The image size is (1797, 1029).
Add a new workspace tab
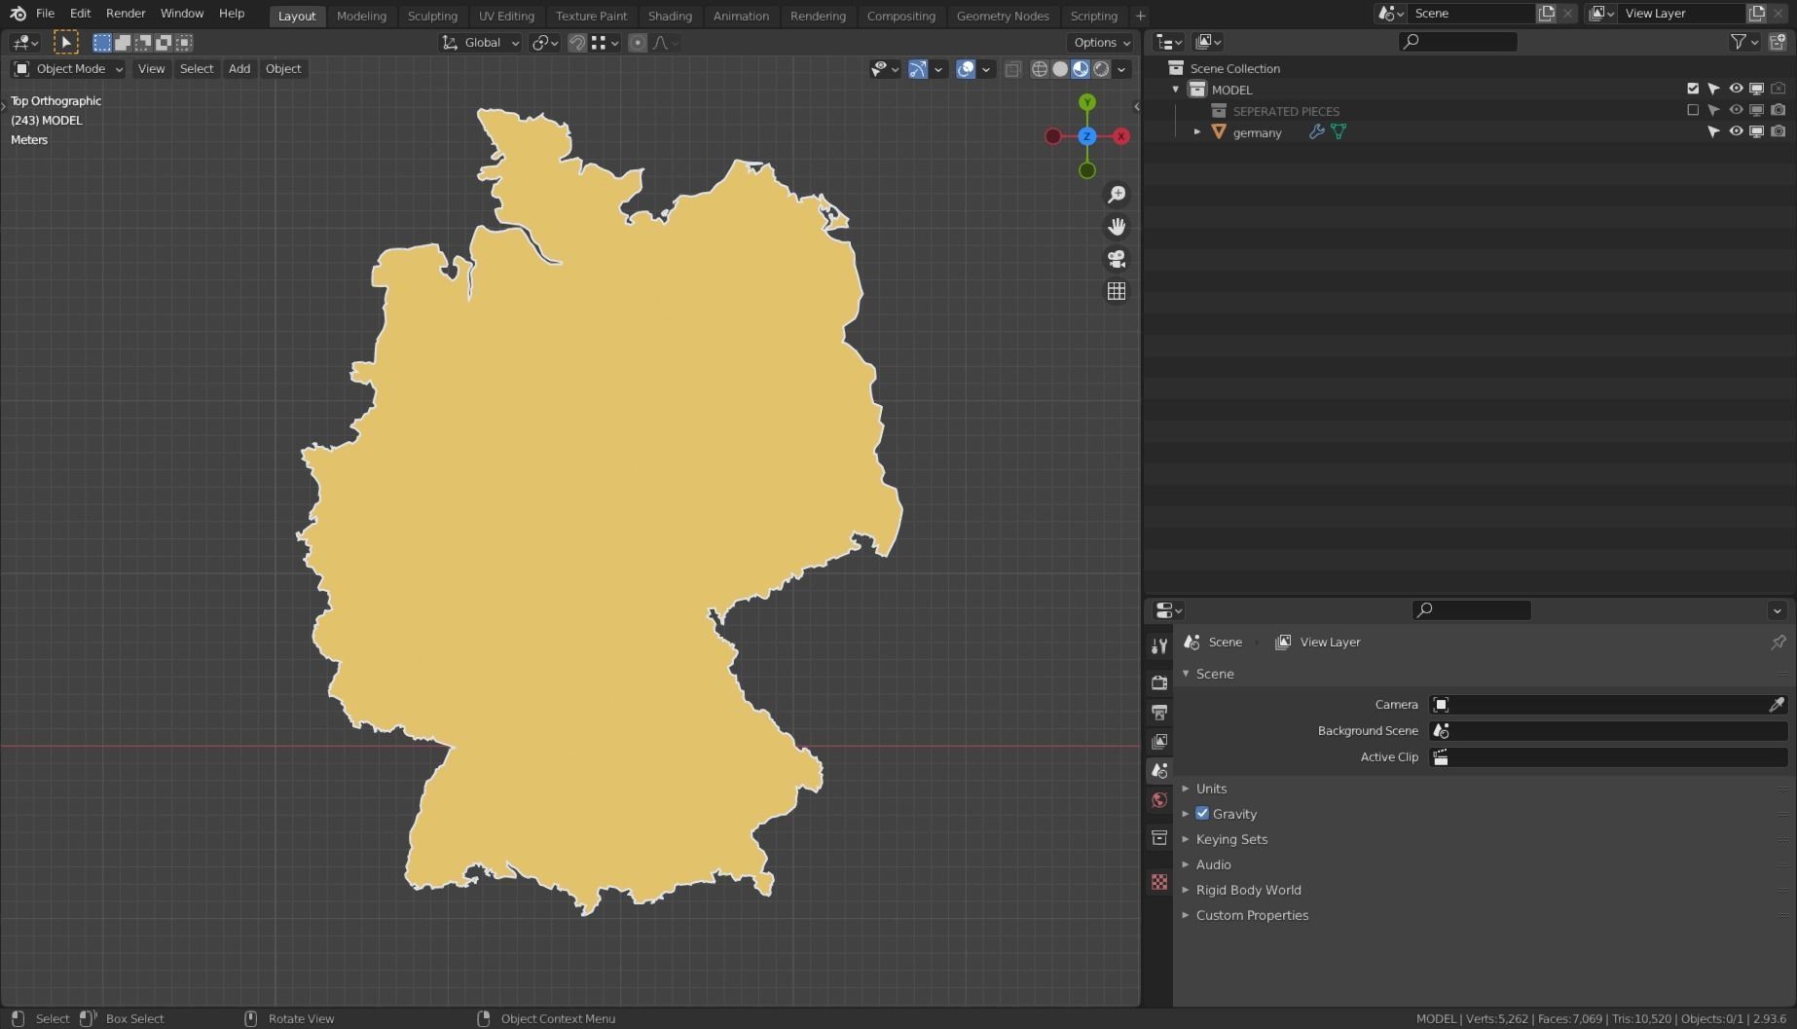[1140, 16]
